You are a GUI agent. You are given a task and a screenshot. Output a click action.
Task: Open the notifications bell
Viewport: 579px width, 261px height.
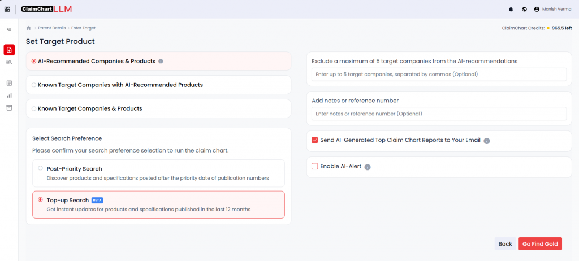pyautogui.click(x=511, y=10)
